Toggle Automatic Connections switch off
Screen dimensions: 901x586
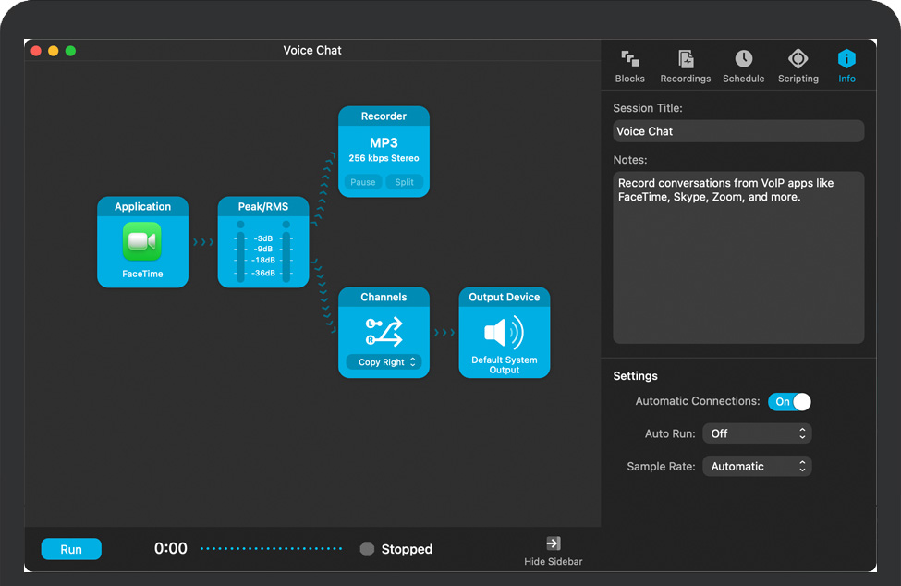click(x=789, y=402)
